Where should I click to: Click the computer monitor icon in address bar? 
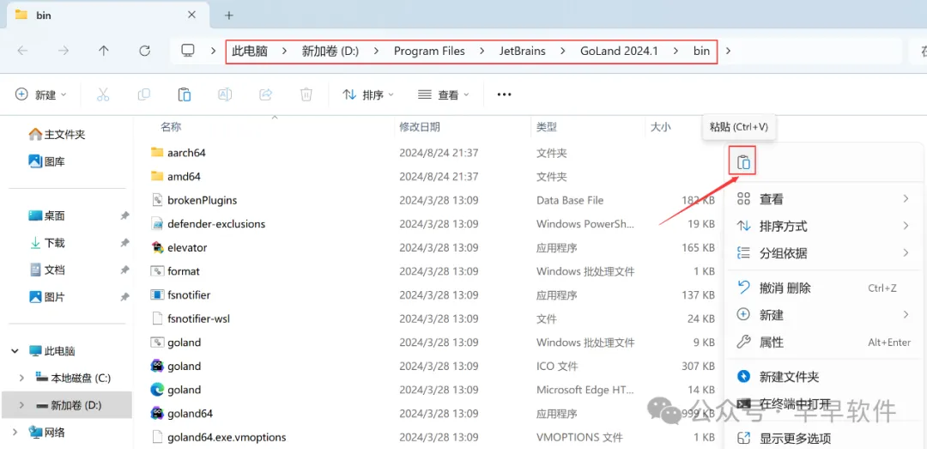[x=188, y=51]
